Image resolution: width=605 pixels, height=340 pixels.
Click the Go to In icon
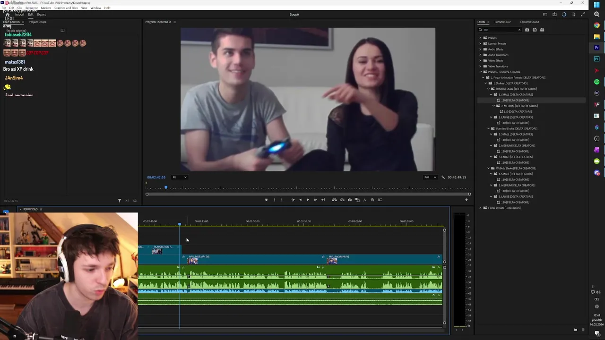point(293,200)
